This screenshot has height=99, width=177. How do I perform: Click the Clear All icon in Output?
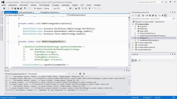[x=80, y=74]
